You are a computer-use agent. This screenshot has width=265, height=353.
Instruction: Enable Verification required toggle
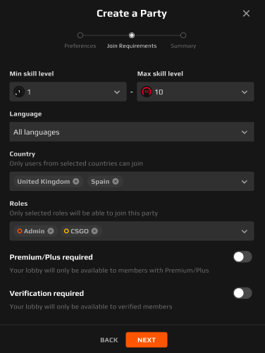click(x=242, y=293)
